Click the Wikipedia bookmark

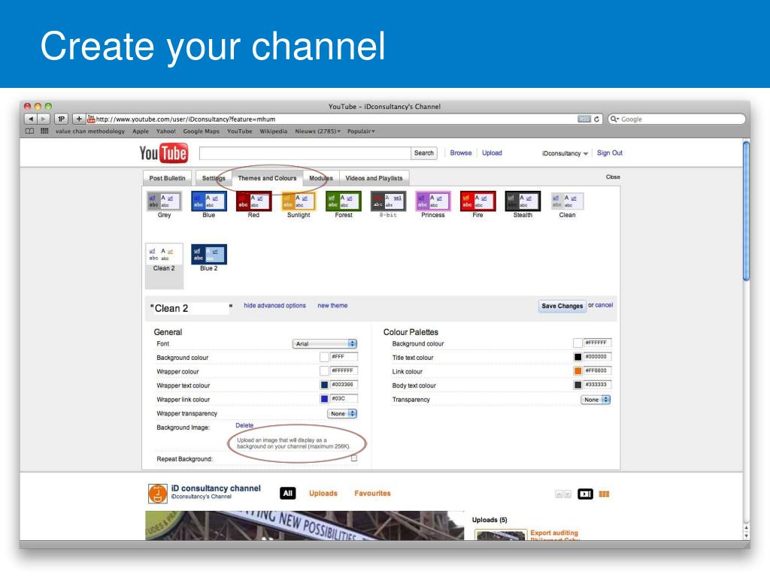pos(274,131)
